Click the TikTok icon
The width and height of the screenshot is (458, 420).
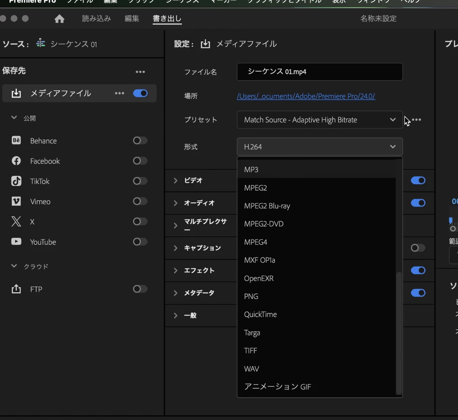[16, 181]
